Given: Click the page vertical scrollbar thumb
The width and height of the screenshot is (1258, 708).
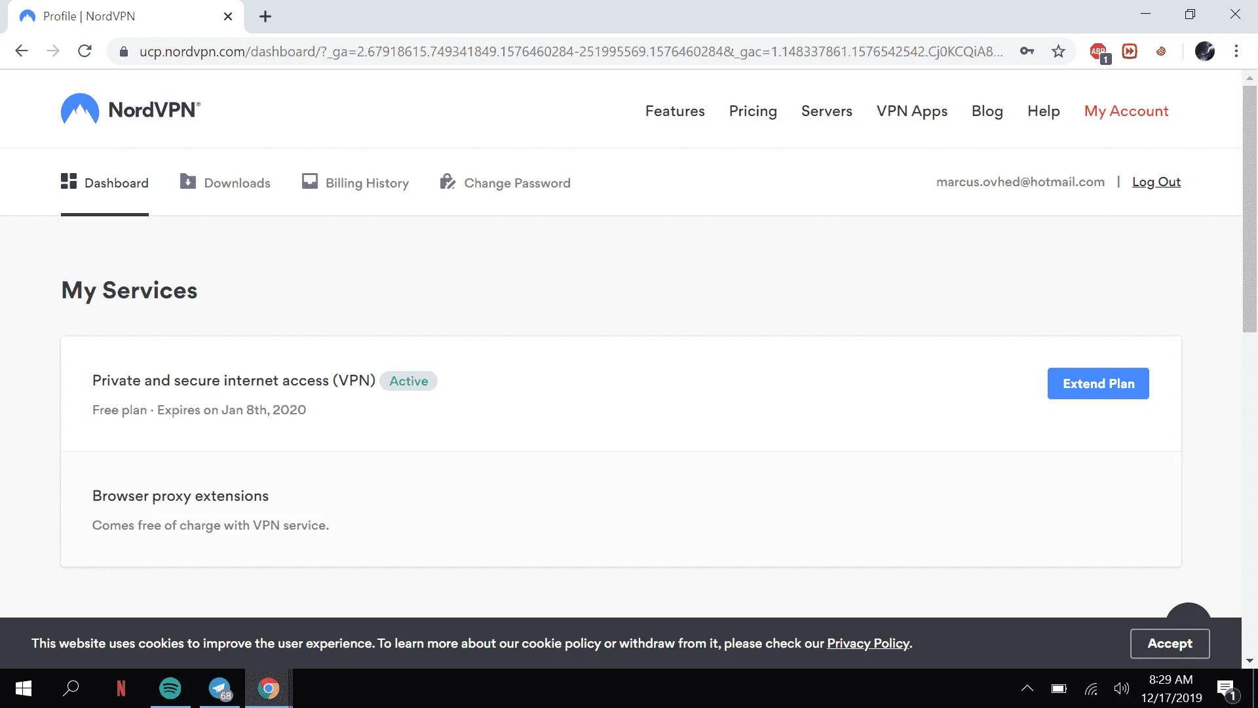Looking at the screenshot, I should [x=1249, y=208].
